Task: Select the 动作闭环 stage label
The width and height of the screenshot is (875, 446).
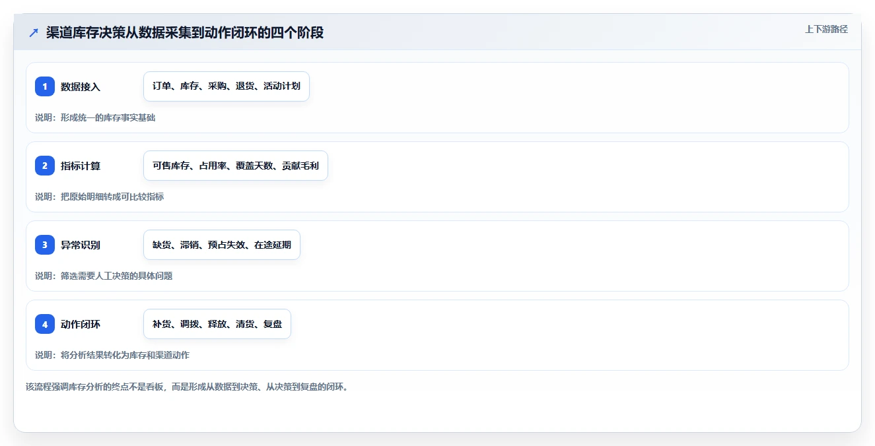Action: click(81, 324)
